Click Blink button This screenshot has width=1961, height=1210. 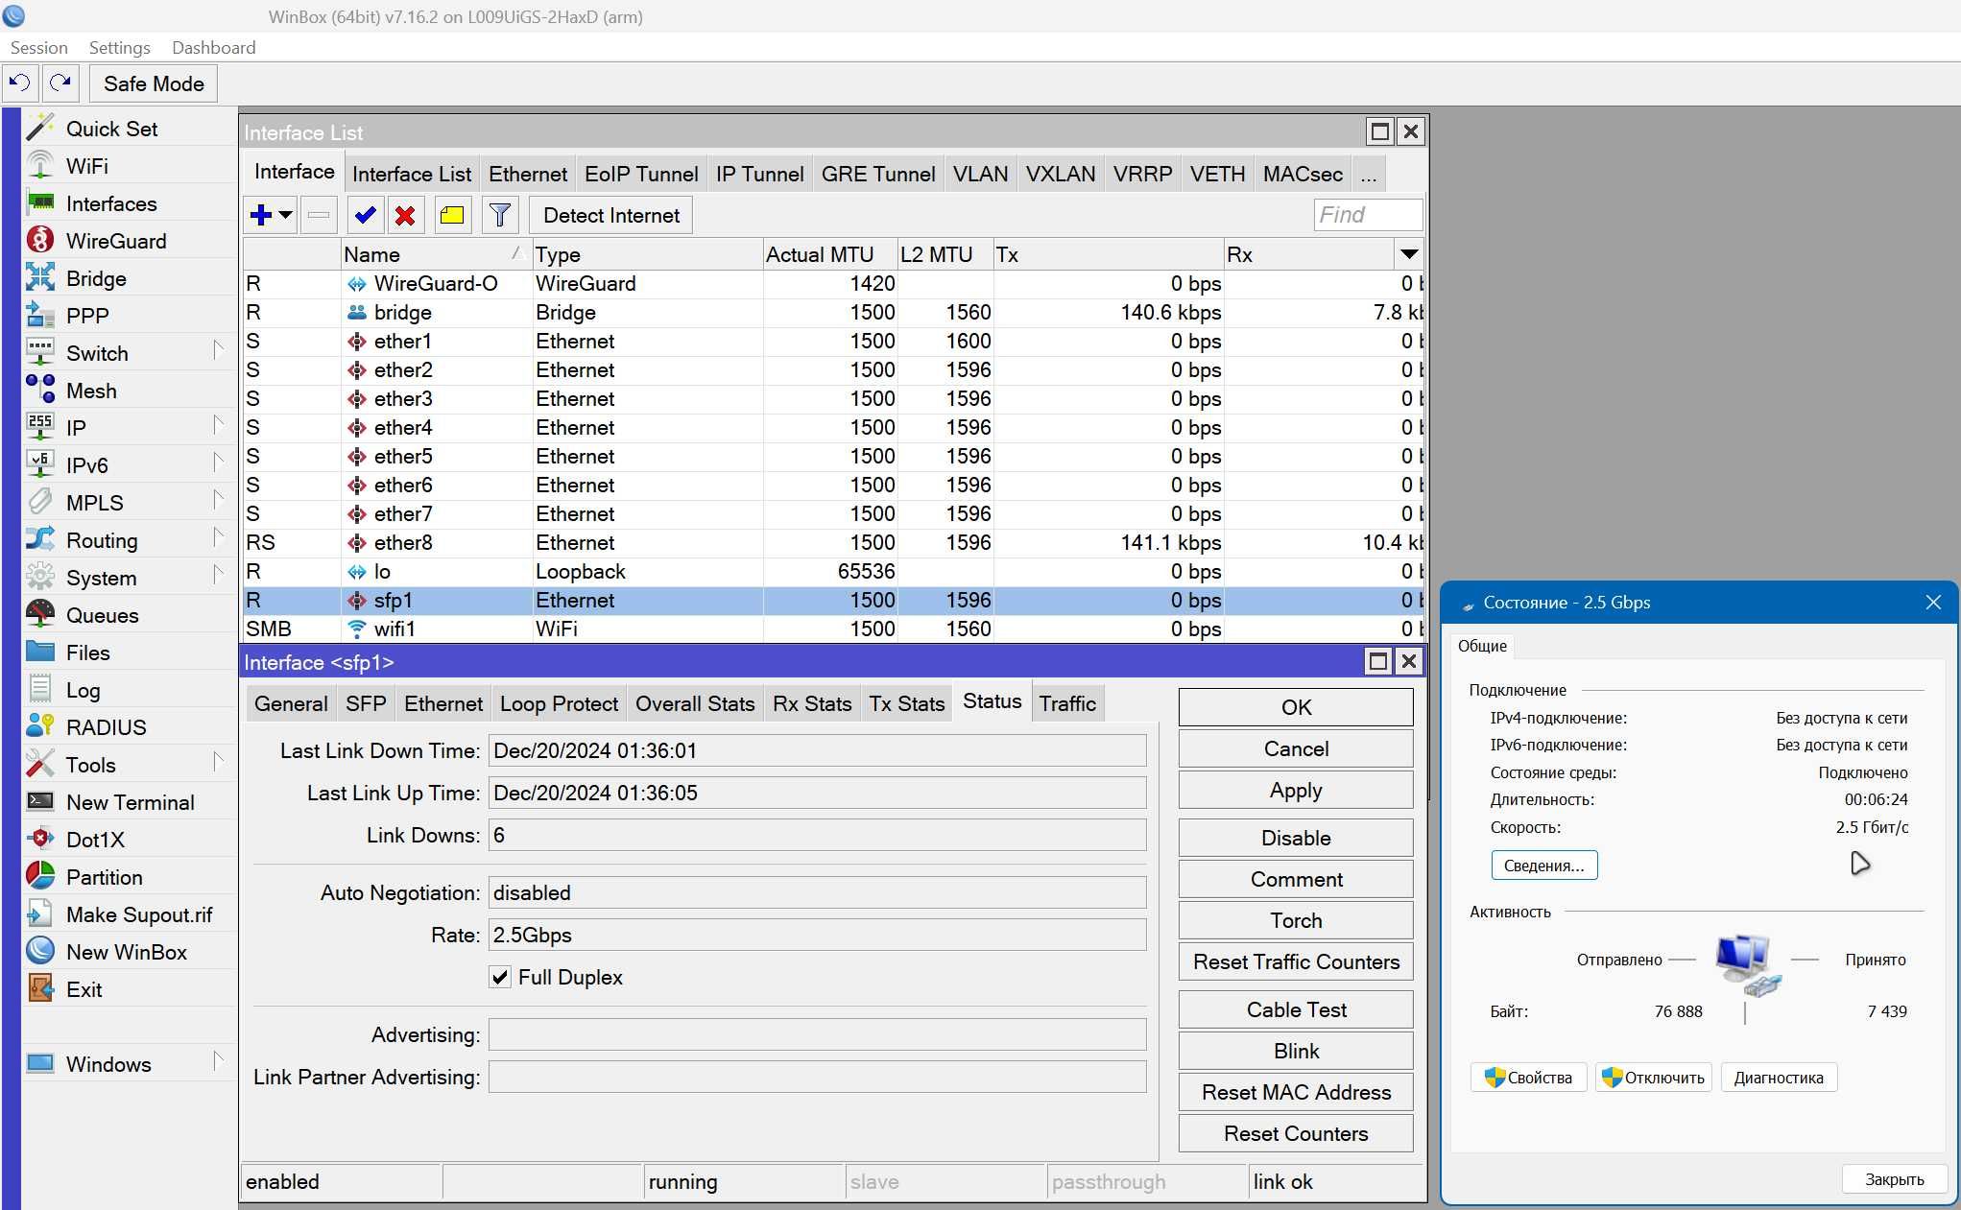tap(1296, 1051)
